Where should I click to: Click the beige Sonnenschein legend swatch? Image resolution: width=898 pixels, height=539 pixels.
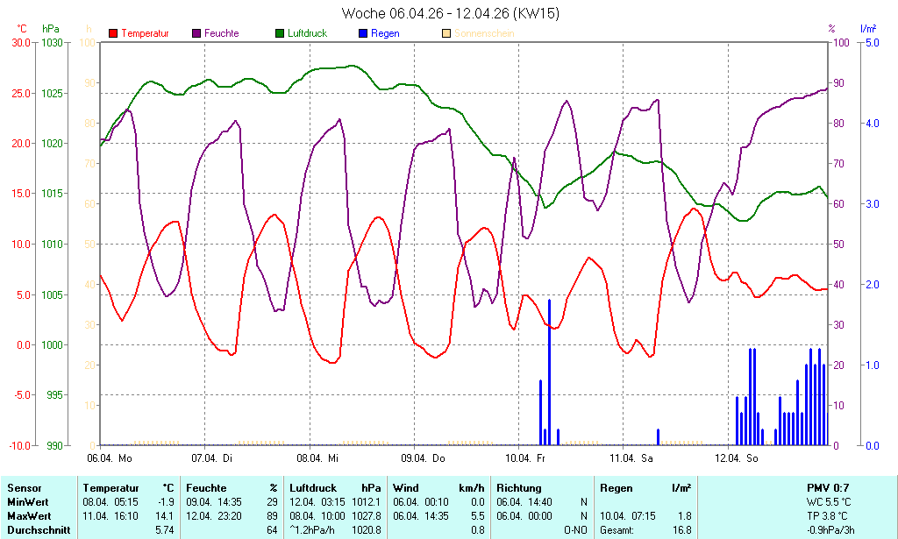447,33
